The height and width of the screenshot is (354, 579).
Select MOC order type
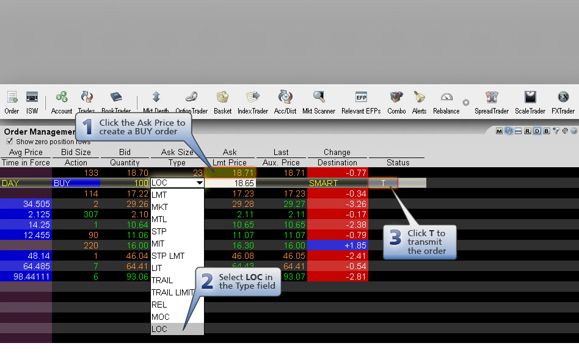tap(177, 317)
